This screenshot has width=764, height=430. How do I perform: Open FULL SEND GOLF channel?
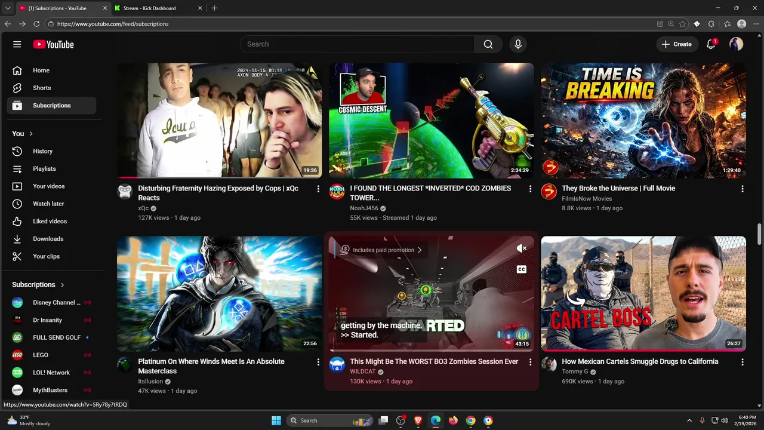tap(51, 337)
